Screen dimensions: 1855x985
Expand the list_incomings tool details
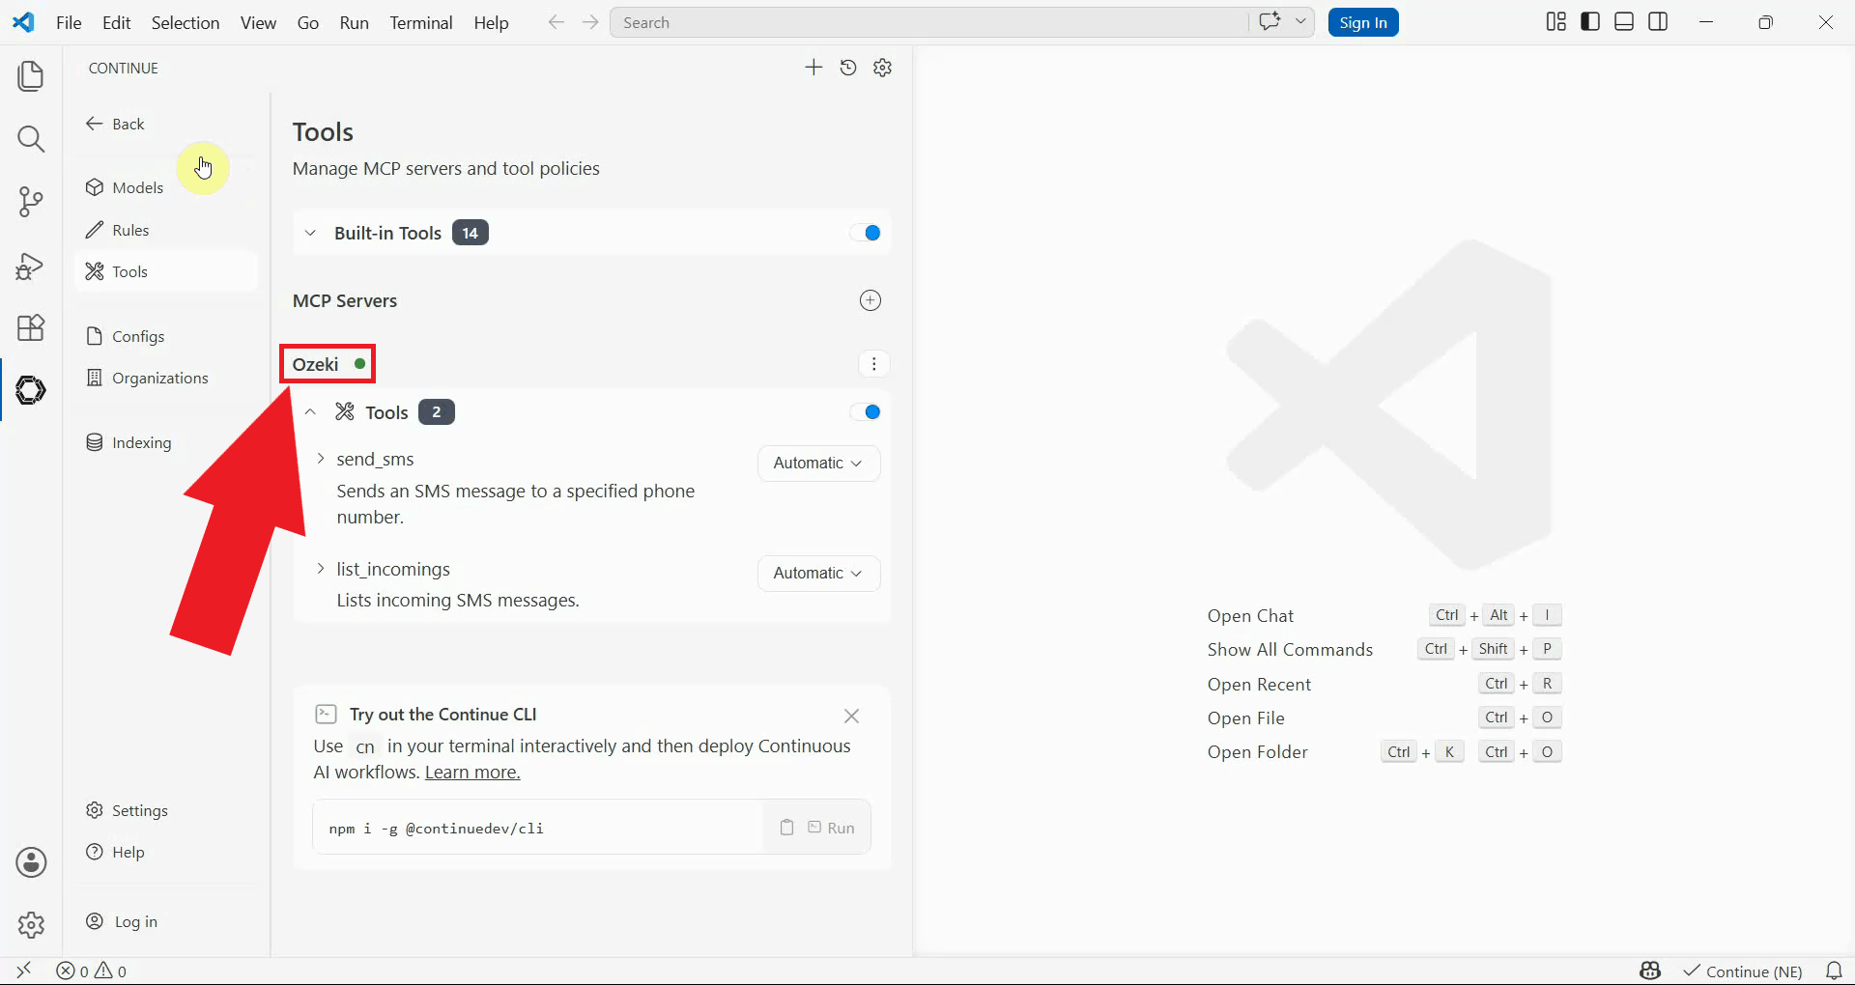[x=321, y=569]
